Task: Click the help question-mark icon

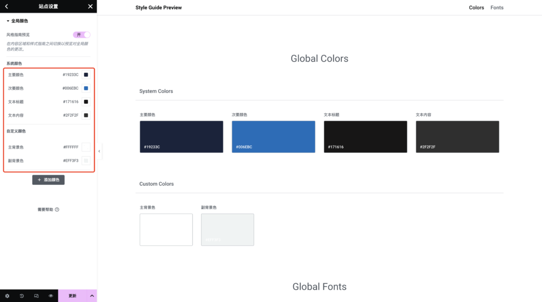Action: click(x=57, y=210)
